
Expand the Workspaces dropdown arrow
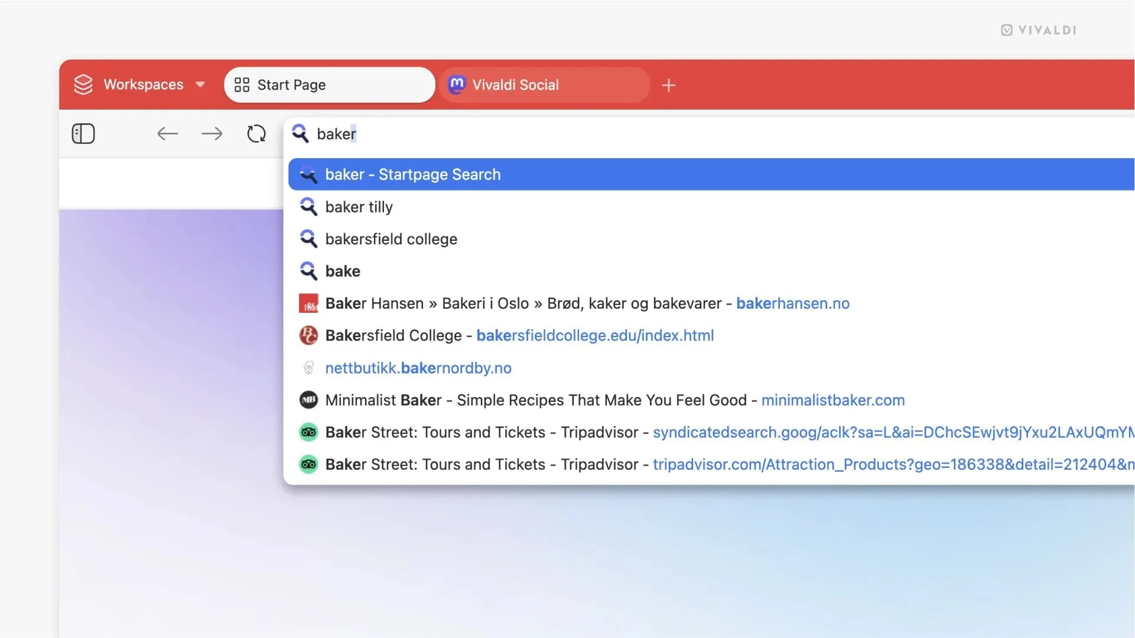pos(200,84)
